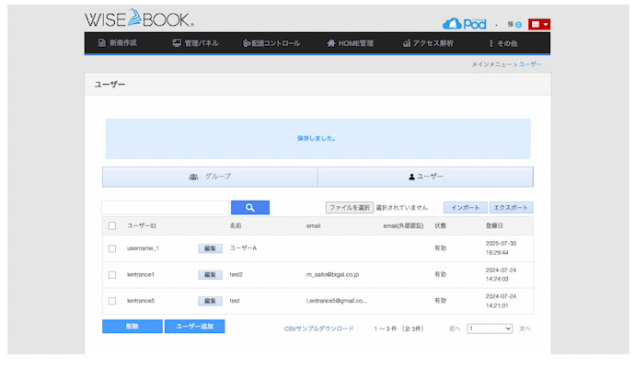The height and width of the screenshot is (368, 635).
Task: Select the checkbox for lentrance5
Action: coord(112,301)
